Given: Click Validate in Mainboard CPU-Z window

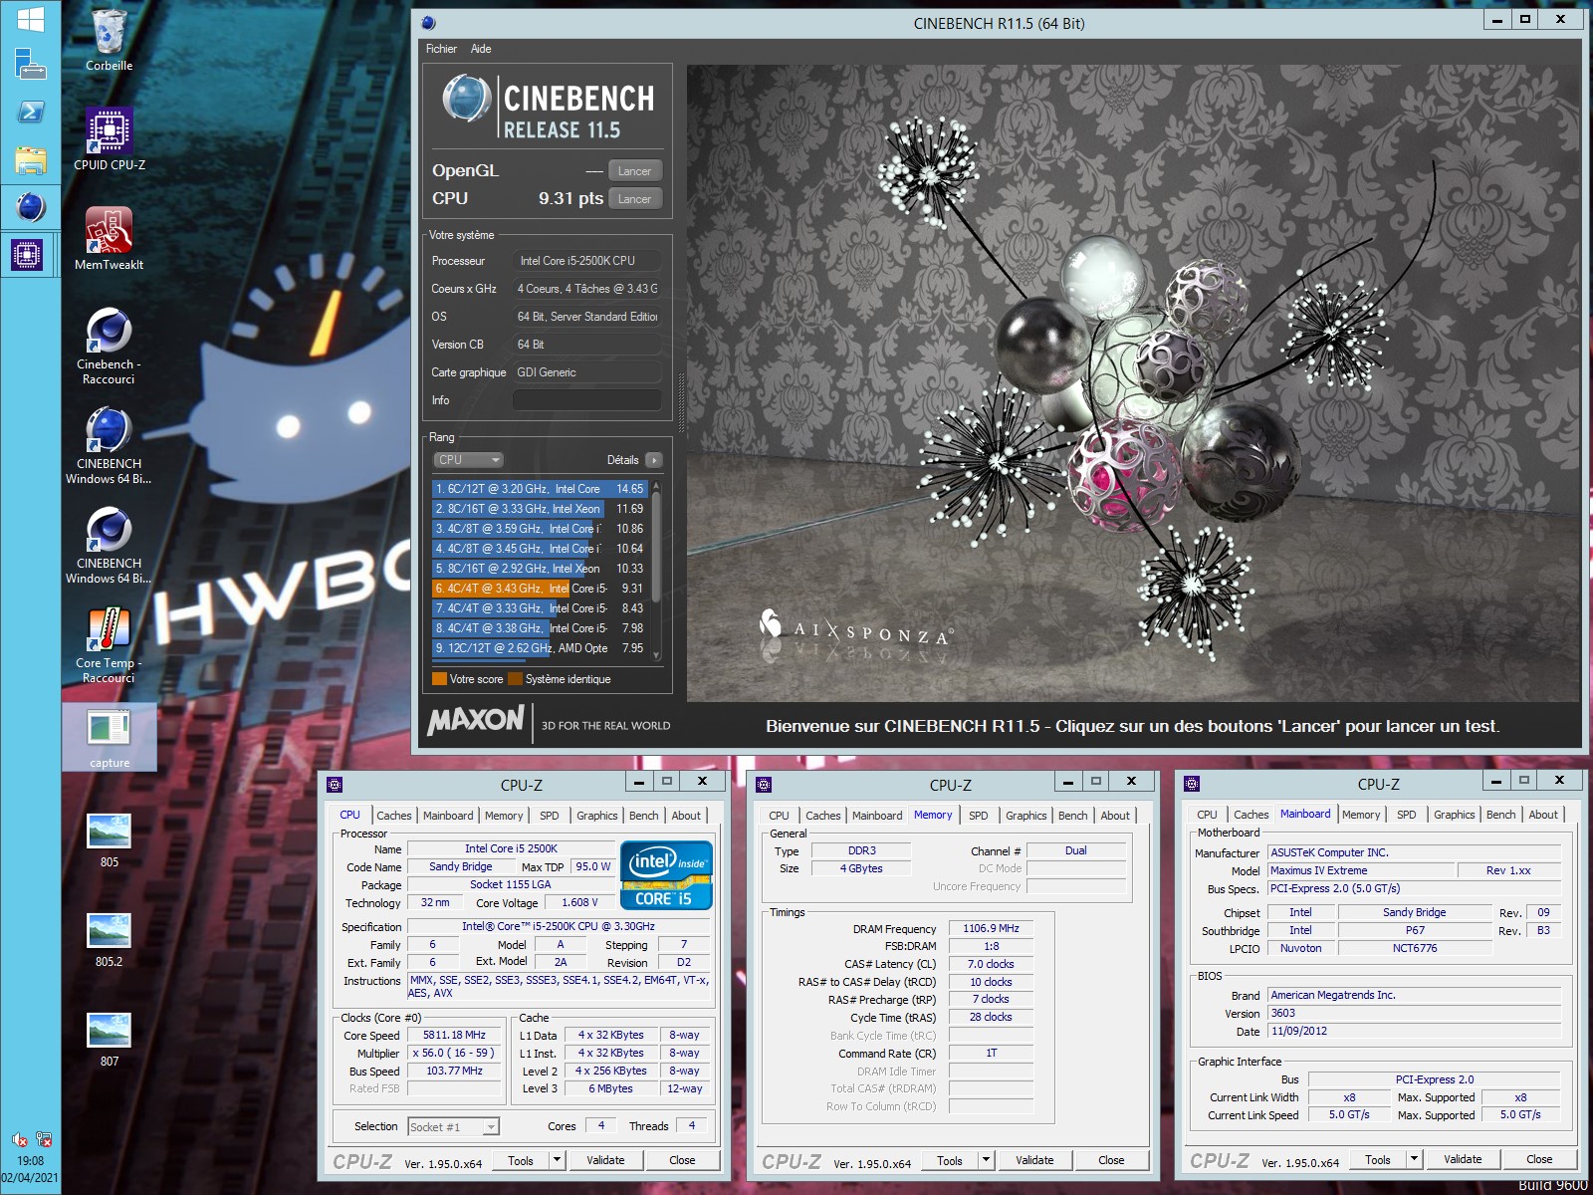Looking at the screenshot, I should point(1463,1159).
